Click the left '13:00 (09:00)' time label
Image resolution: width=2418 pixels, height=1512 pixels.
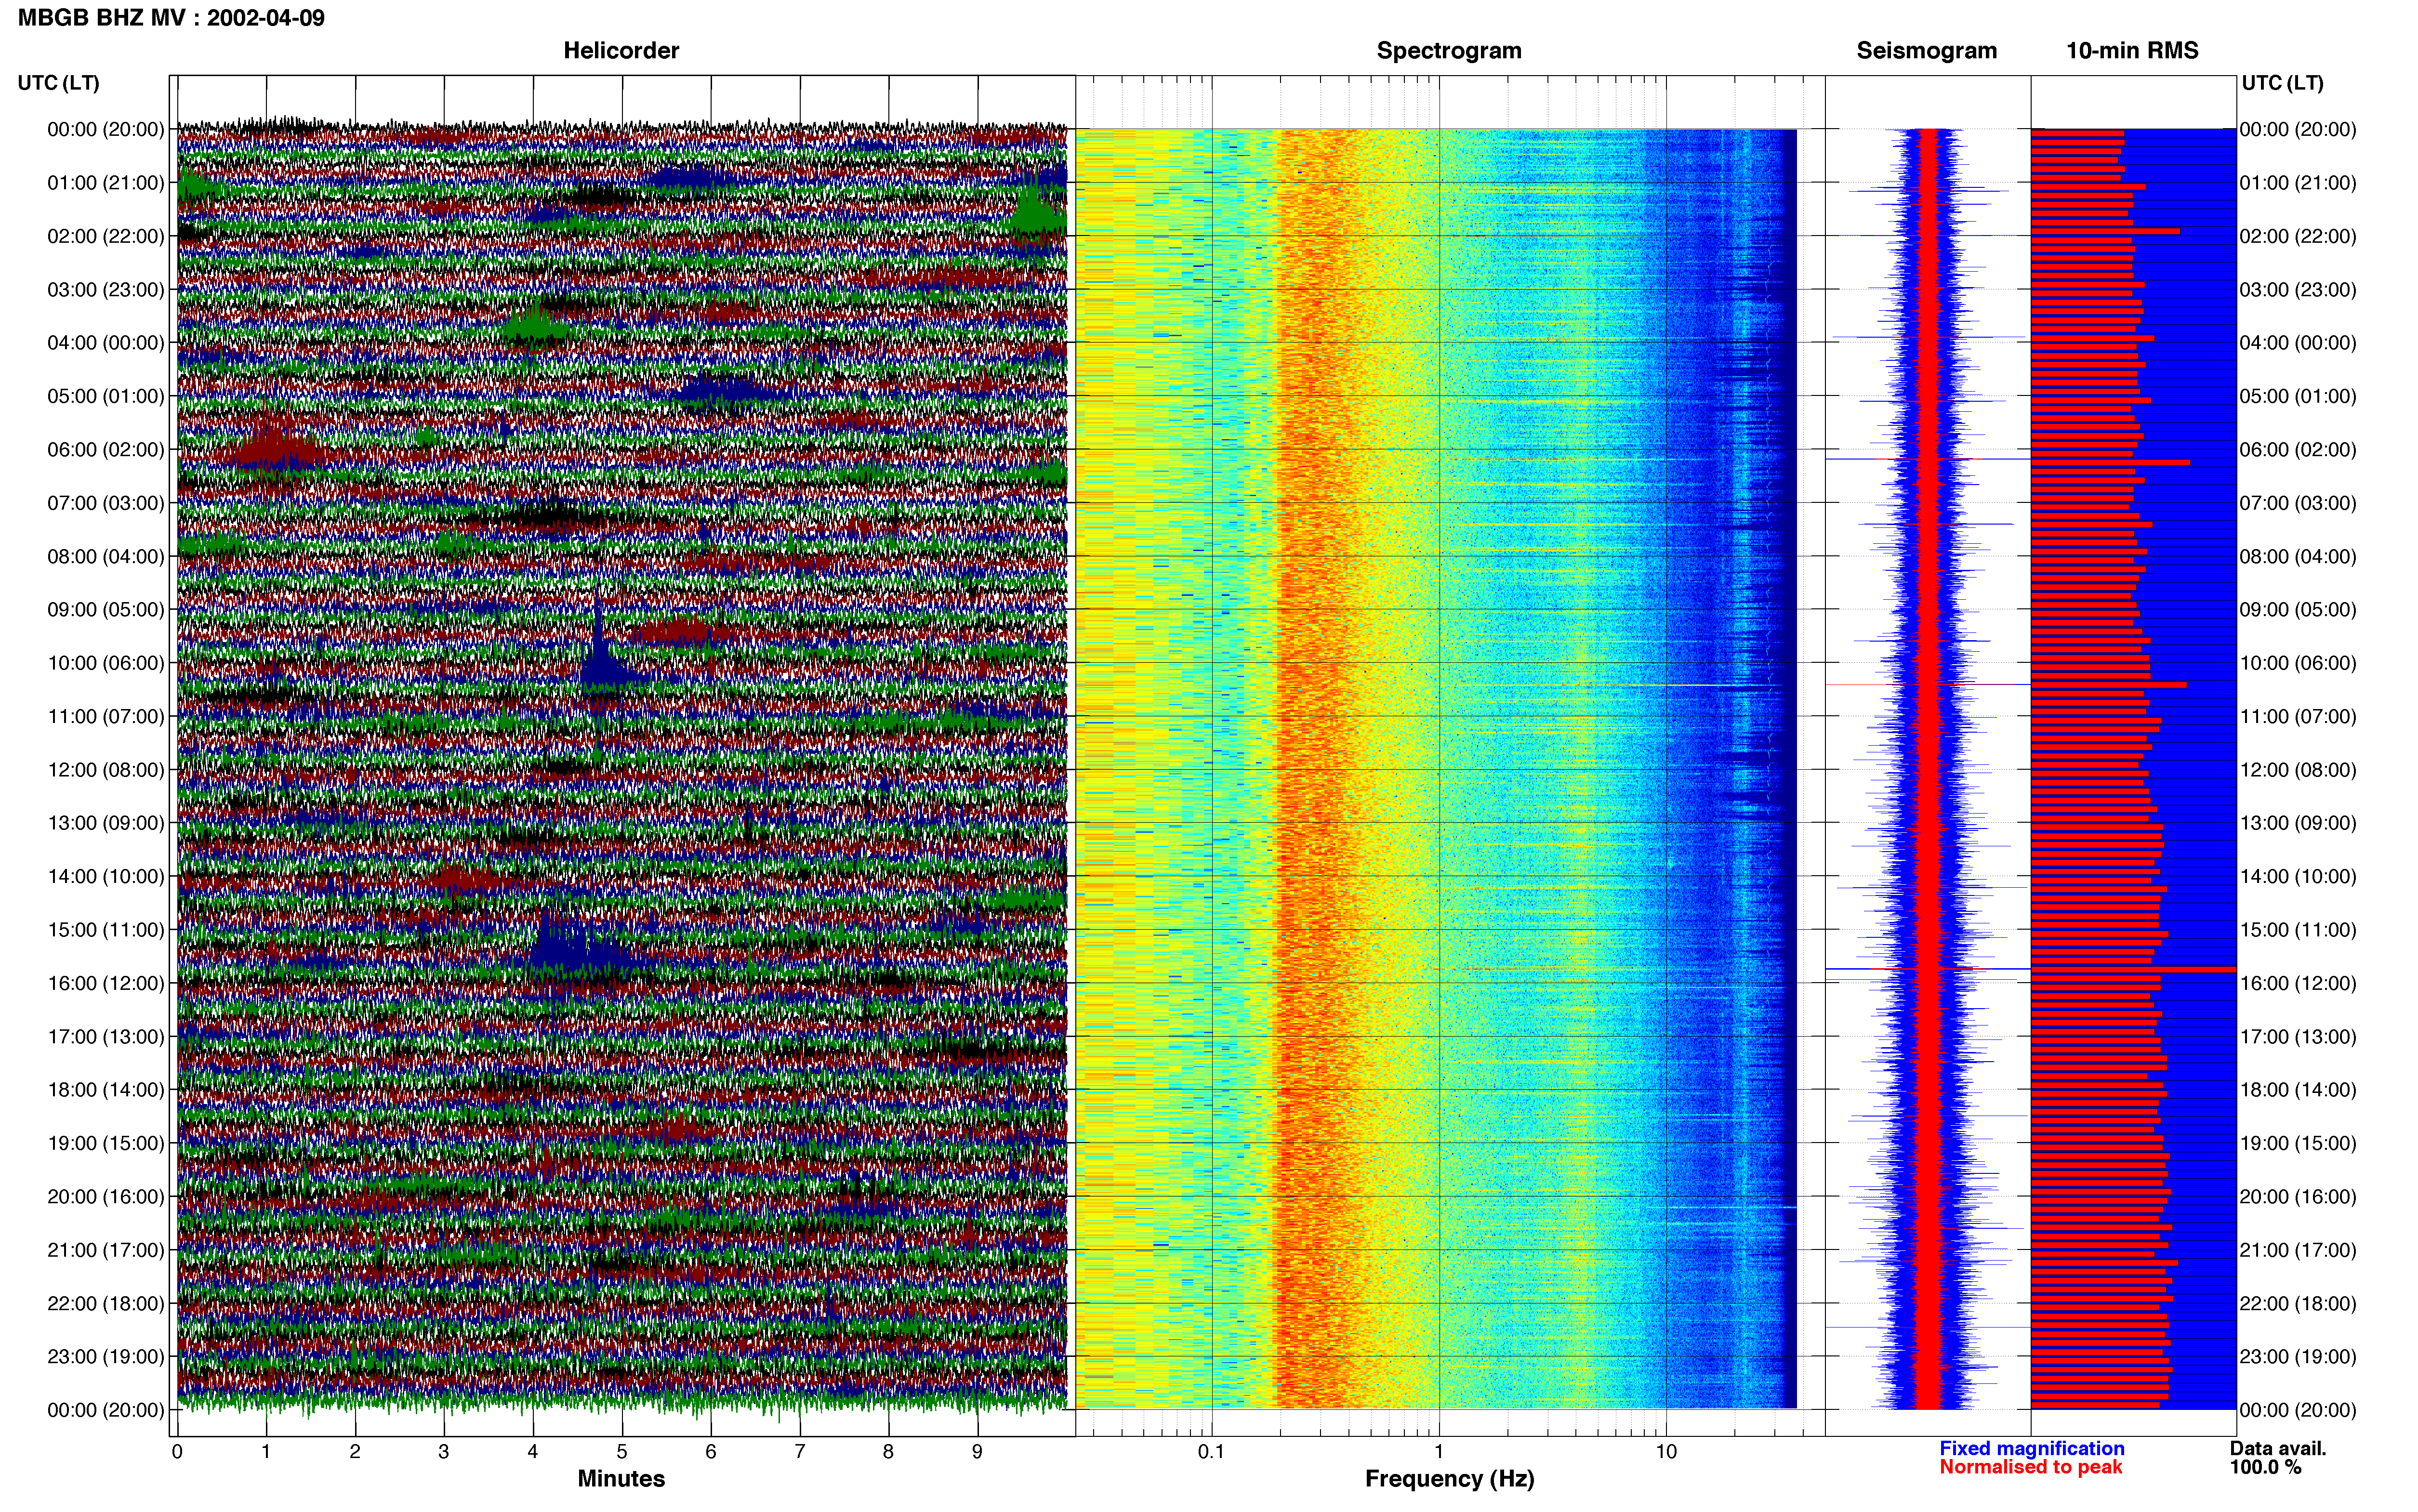tap(106, 823)
